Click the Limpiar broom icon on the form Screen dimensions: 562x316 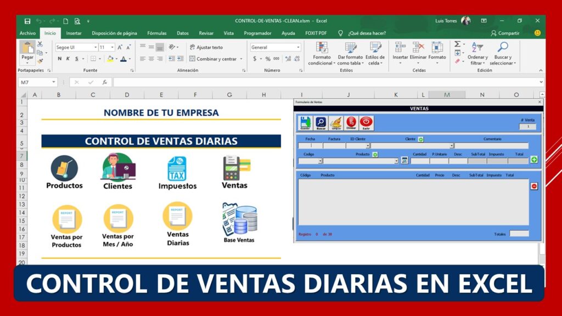coord(335,122)
